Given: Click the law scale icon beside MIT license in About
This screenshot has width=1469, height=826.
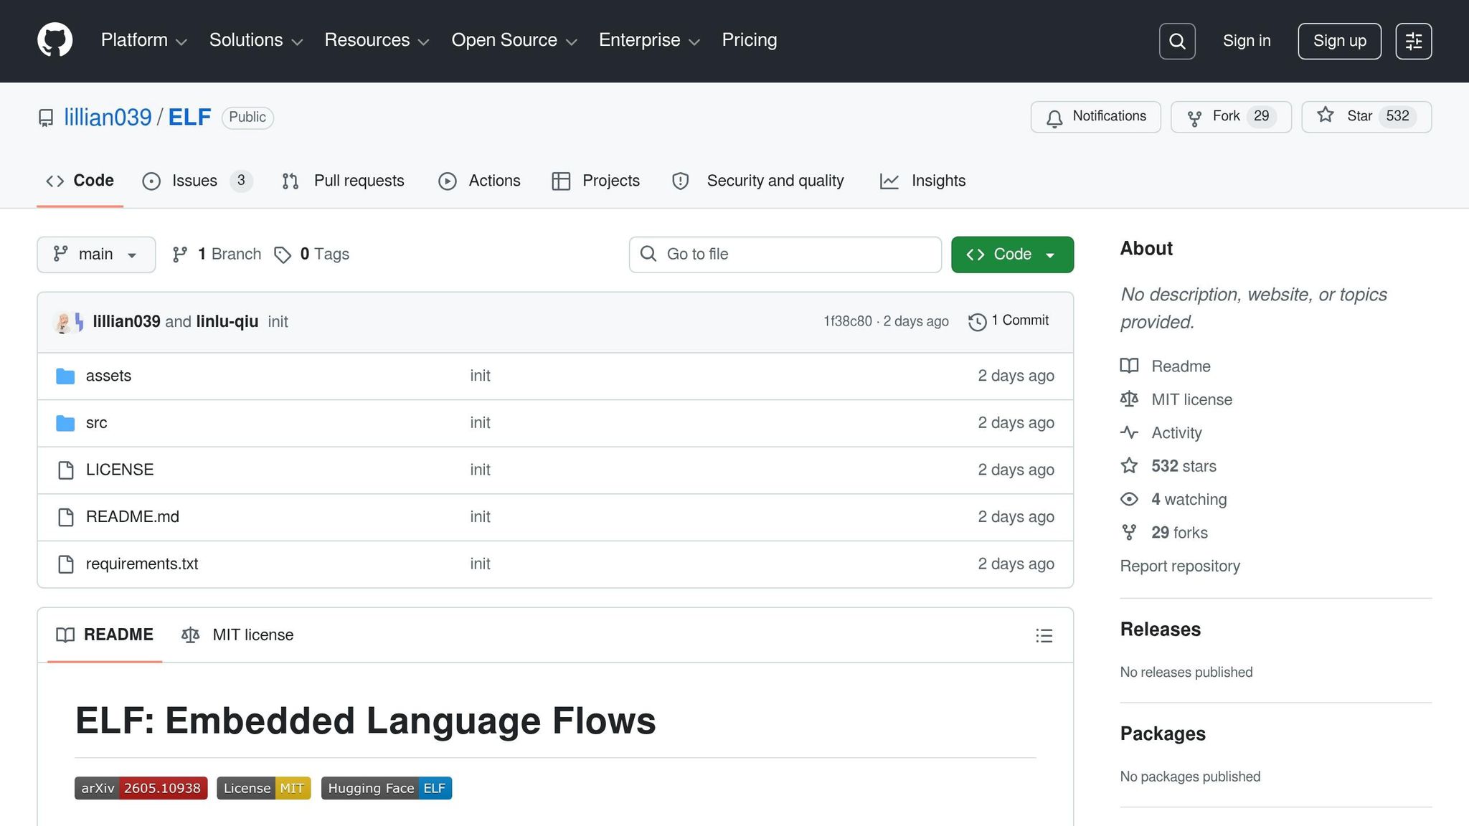Looking at the screenshot, I should click(1129, 399).
